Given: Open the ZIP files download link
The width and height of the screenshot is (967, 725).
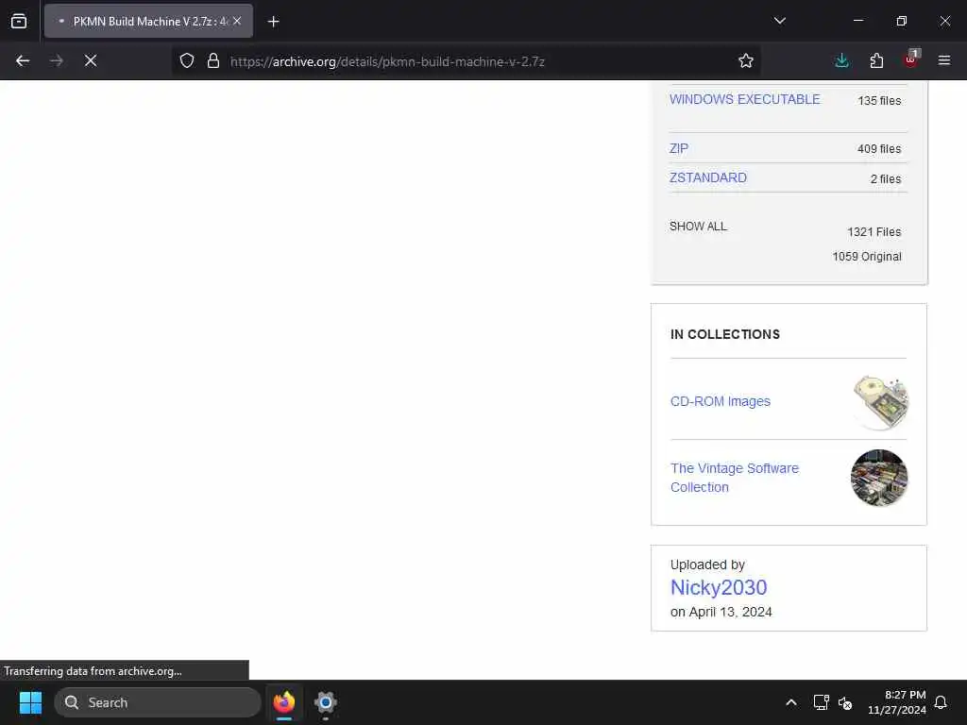Looking at the screenshot, I should 678,148.
